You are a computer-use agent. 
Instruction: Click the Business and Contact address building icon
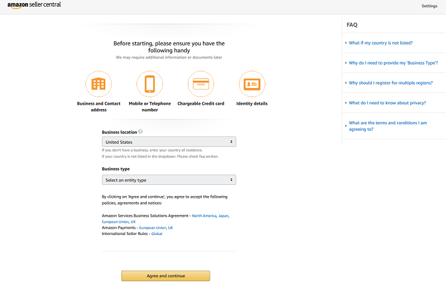tap(99, 84)
